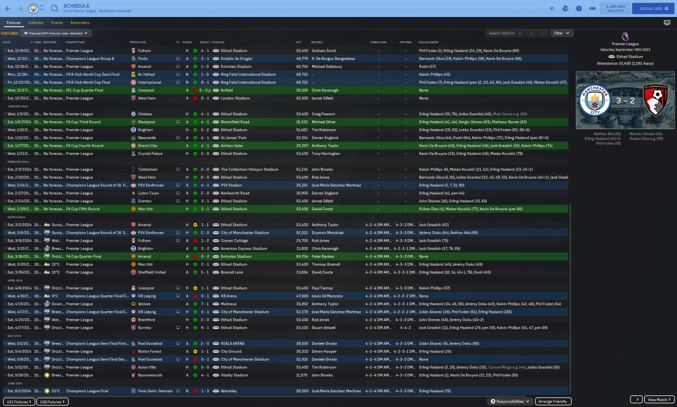Open the Passion4FM-Fixture-view-detailed view dropdown
Viewport: 677px width, 407px height.
56,33
